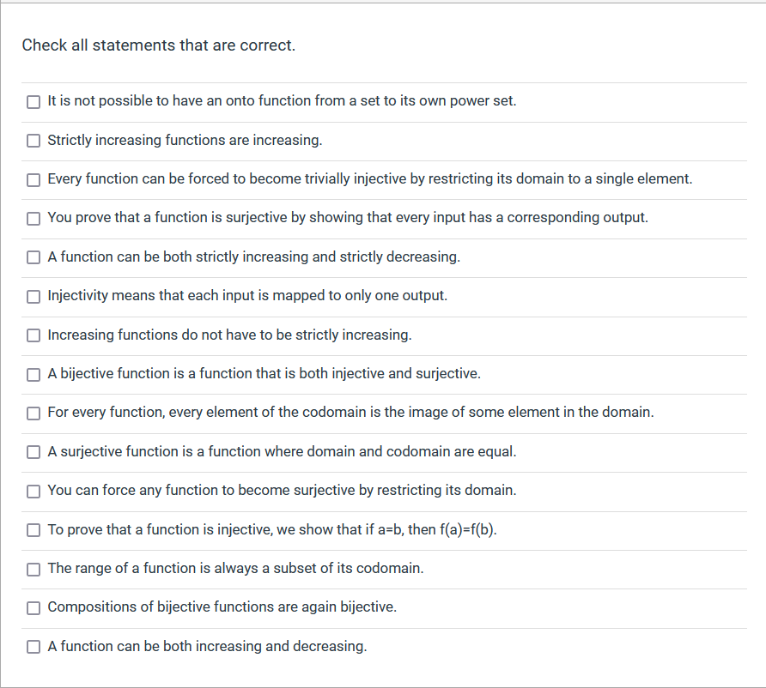Check the 'if a=b then f(a)=f(b)' statement

coord(33,530)
